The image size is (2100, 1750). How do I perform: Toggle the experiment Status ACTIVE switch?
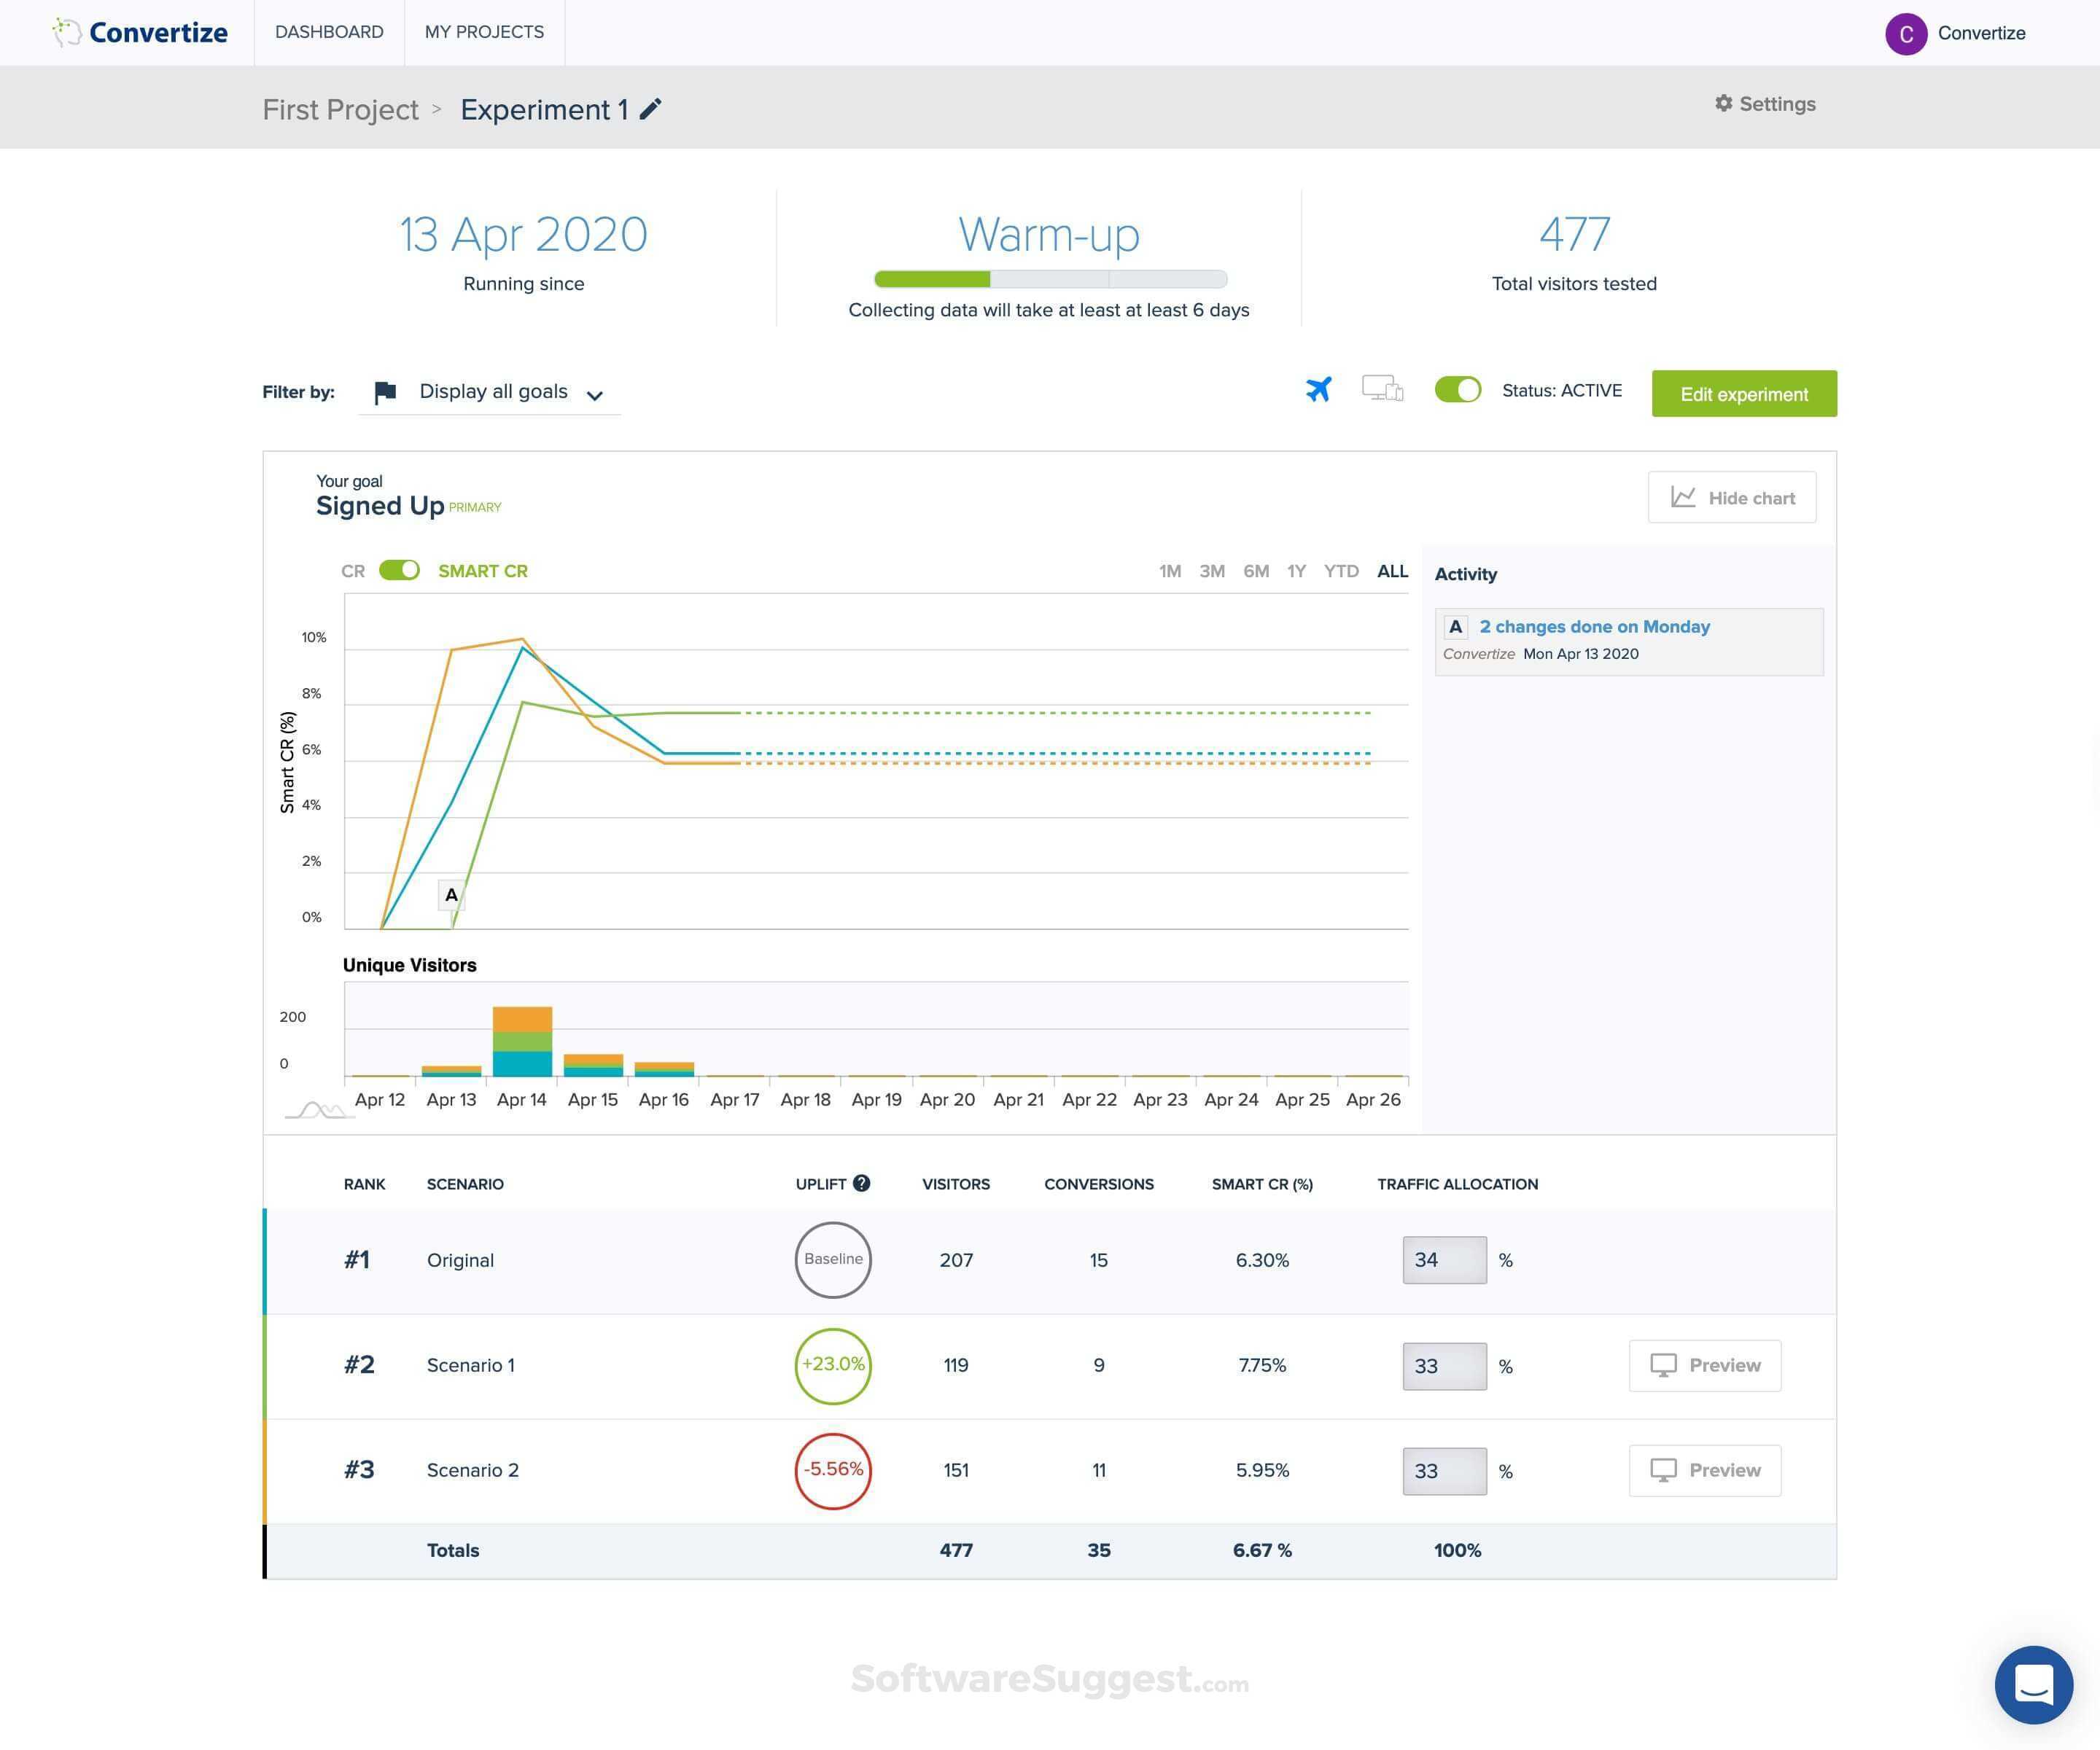[x=1458, y=390]
